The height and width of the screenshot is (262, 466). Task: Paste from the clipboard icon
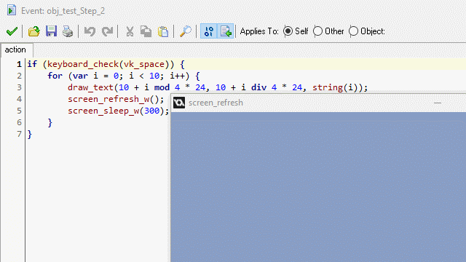163,31
